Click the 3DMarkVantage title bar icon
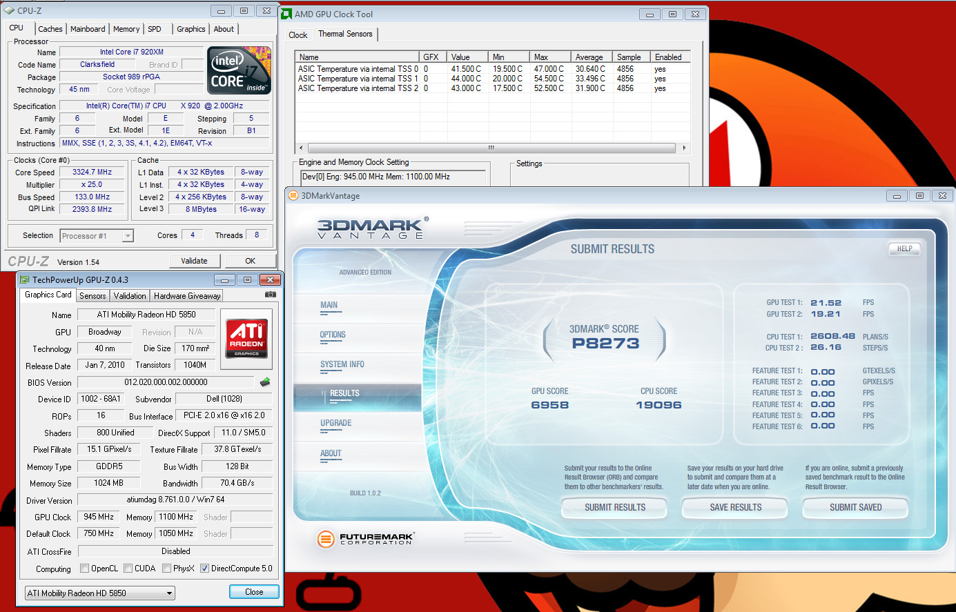This screenshot has width=956, height=612. [x=293, y=195]
